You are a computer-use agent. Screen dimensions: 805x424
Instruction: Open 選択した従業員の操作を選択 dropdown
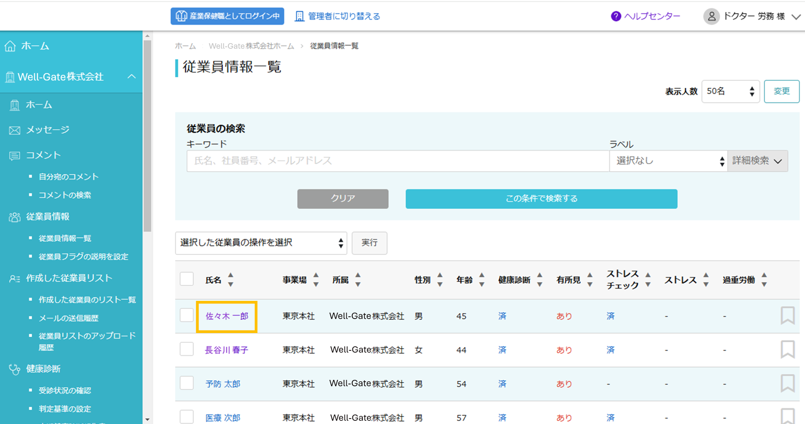click(x=261, y=243)
